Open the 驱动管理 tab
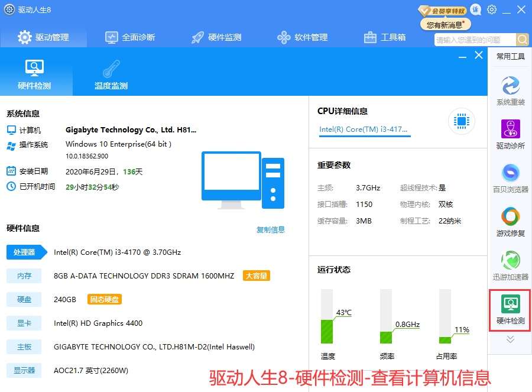Viewport: 532px width, 392px height. 43,37
